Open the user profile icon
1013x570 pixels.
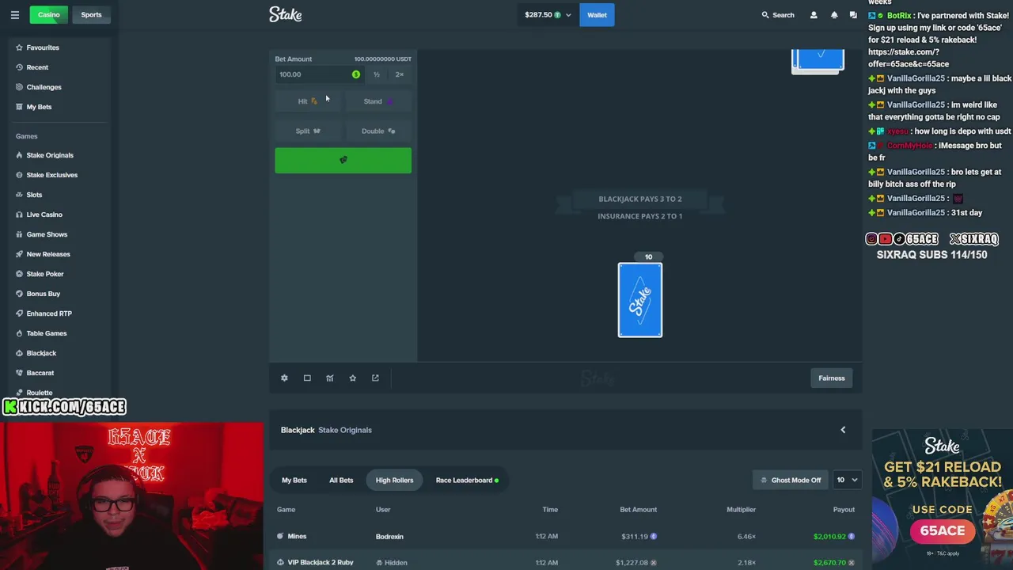point(814,15)
